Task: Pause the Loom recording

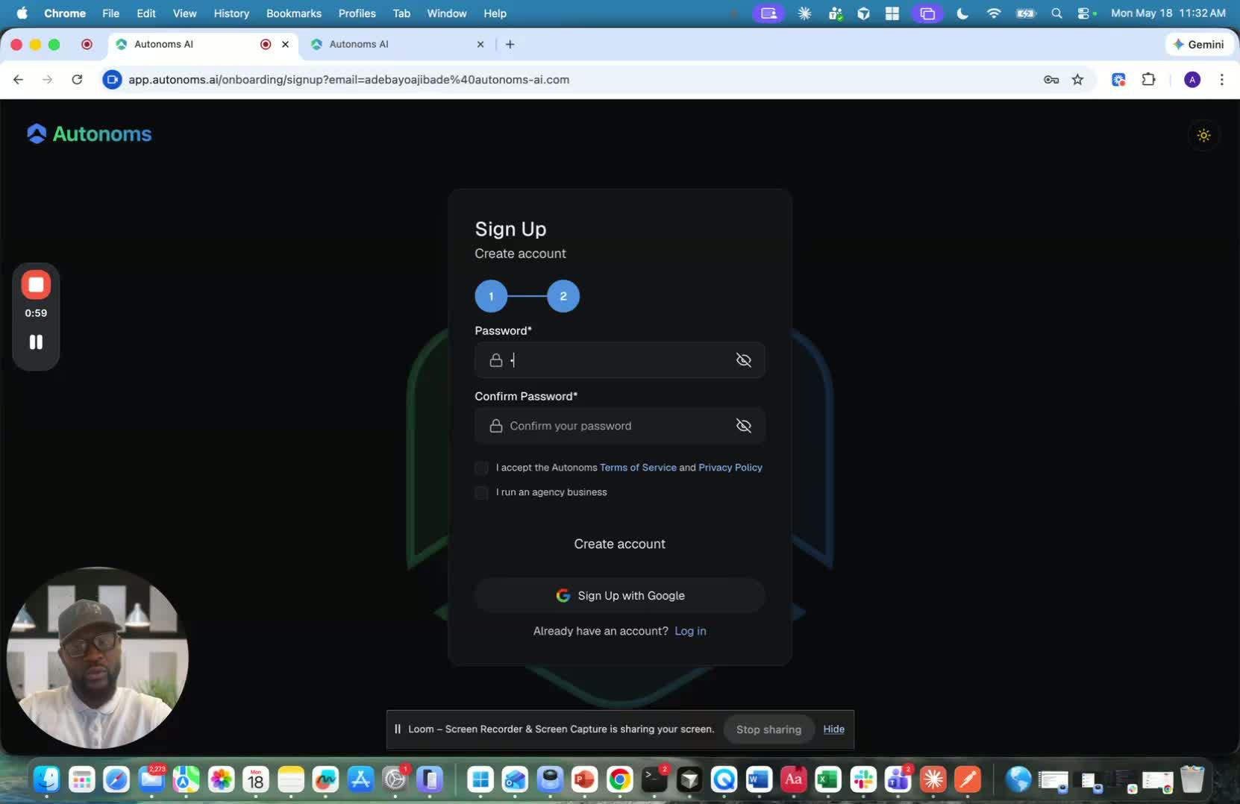Action: (36, 342)
